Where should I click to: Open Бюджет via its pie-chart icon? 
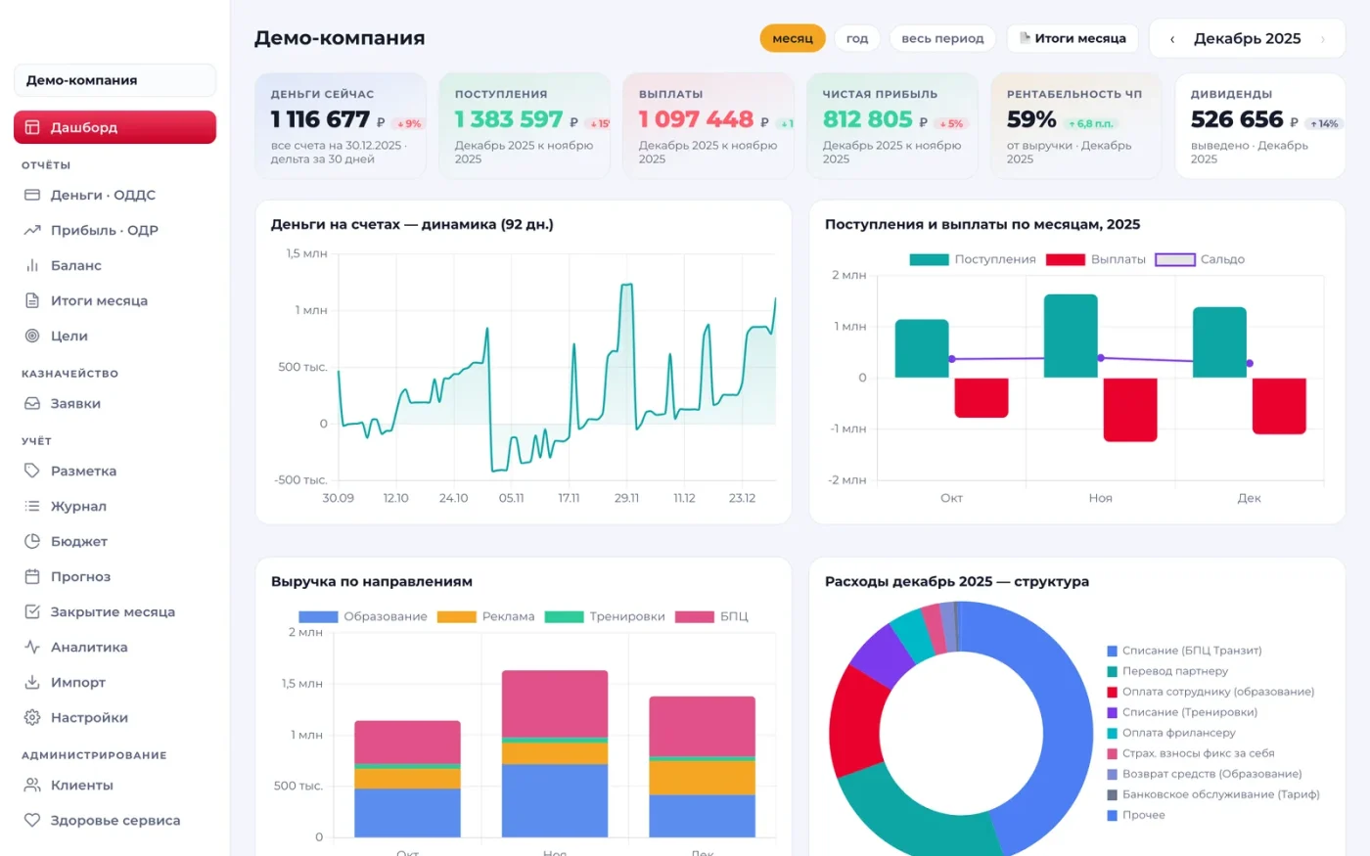pyautogui.click(x=32, y=541)
